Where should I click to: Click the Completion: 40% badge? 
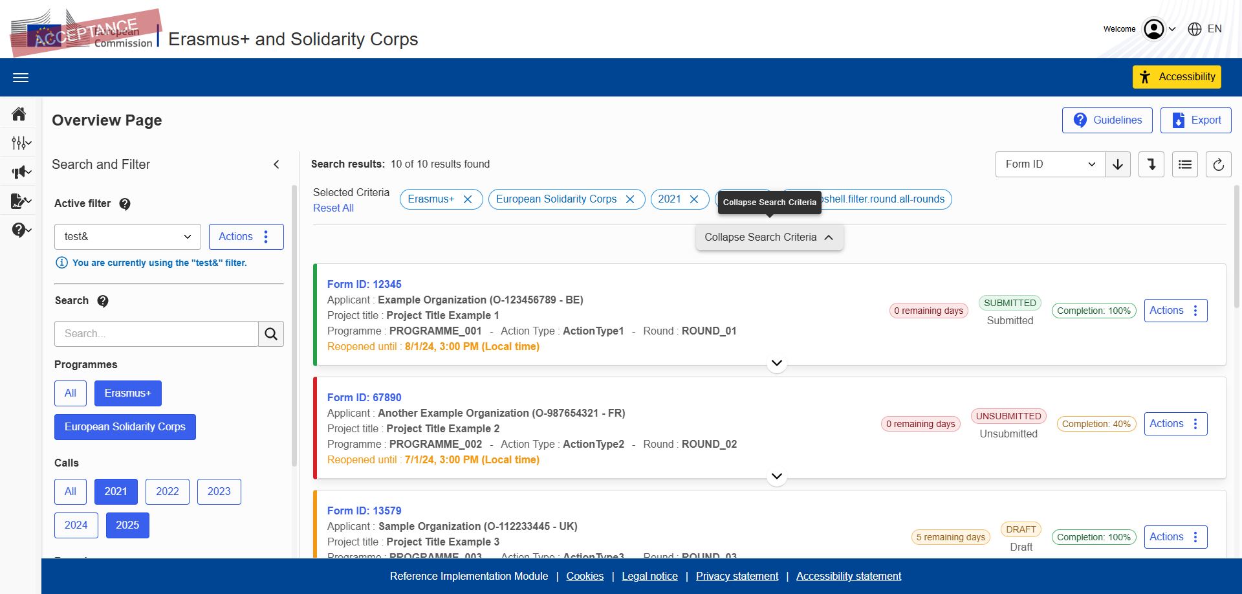click(1096, 424)
